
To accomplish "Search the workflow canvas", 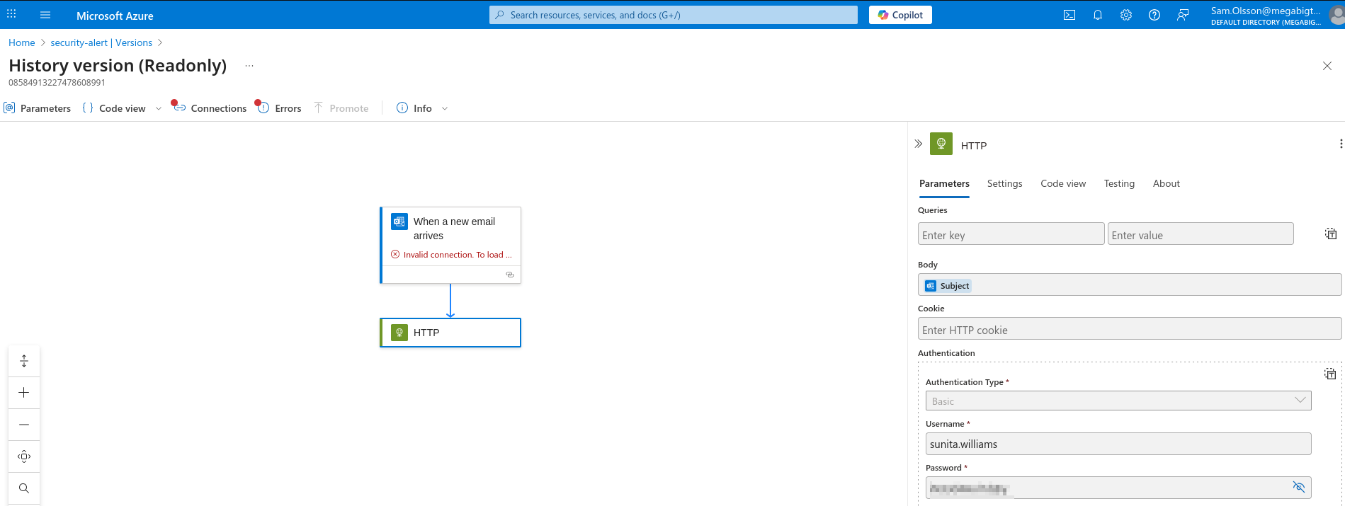I will [x=24, y=488].
